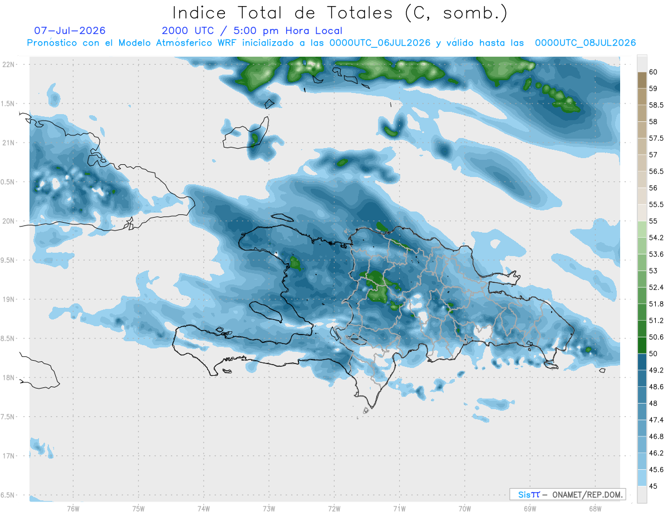Click the colorbar value 55.5
This screenshot has height=516, width=668.
tap(656, 205)
